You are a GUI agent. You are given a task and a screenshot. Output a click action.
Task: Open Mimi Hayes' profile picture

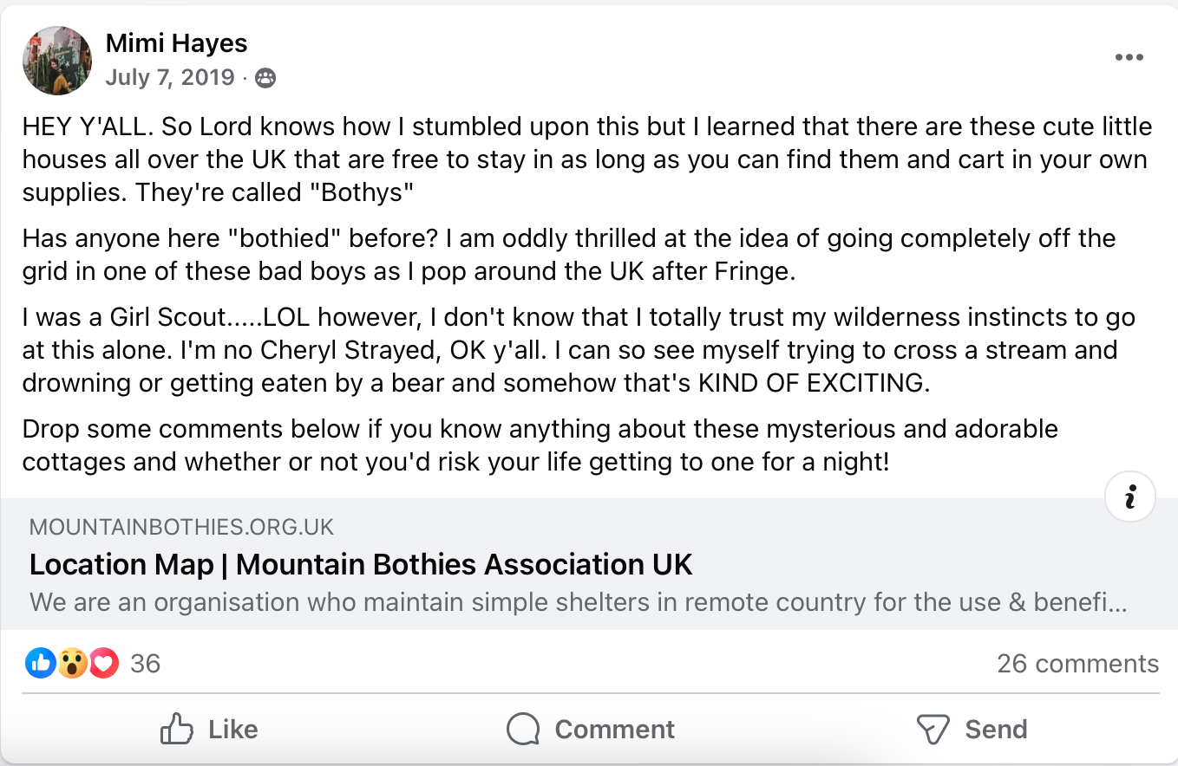[x=57, y=61]
